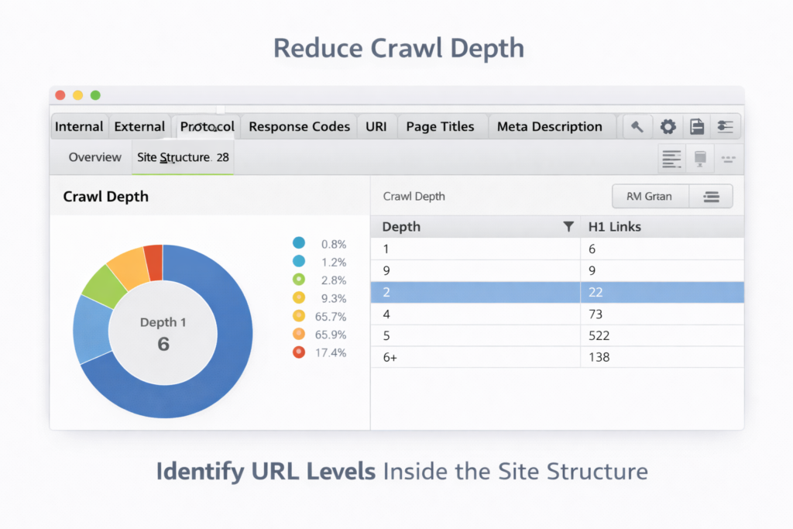Open the filter funnel on the Depth column

click(569, 226)
